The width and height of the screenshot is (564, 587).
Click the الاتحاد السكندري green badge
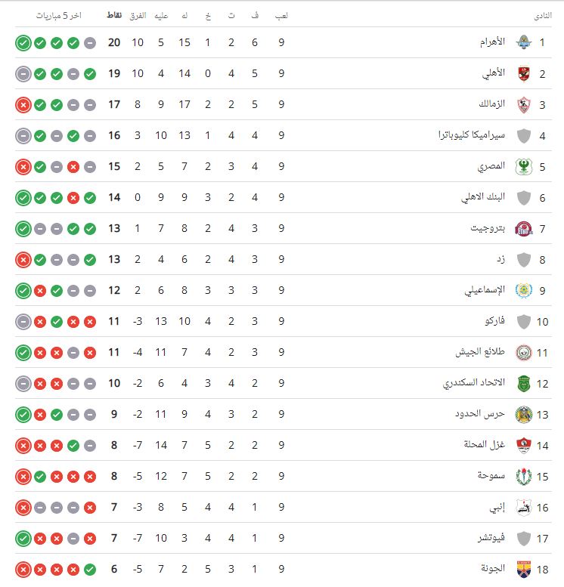pos(523,383)
